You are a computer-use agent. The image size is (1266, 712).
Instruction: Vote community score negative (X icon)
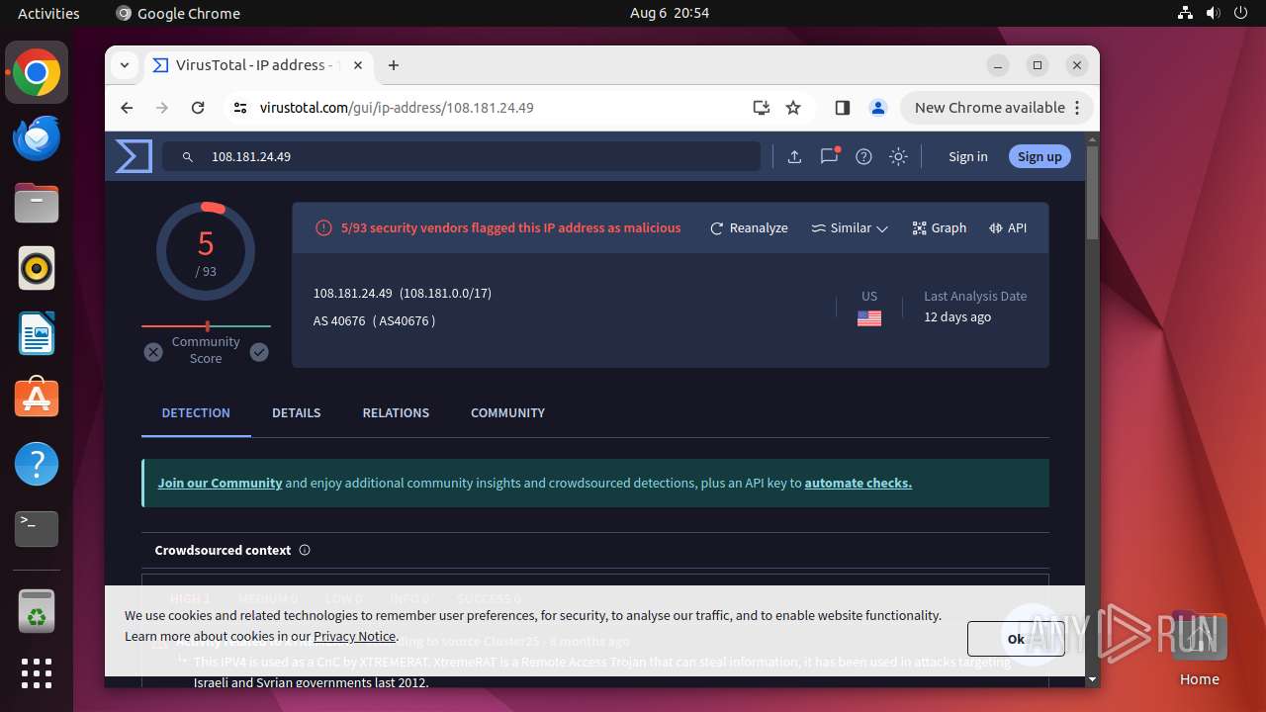point(153,352)
